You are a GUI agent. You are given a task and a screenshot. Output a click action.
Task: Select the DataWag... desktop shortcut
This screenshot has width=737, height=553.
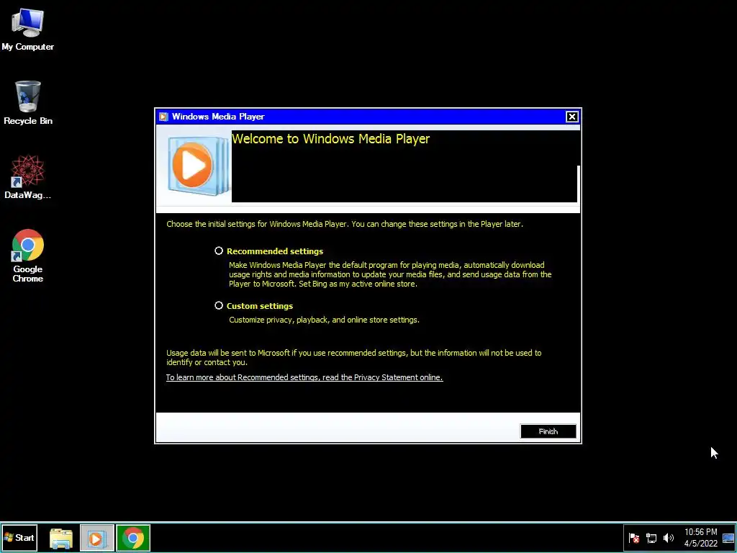(28, 177)
